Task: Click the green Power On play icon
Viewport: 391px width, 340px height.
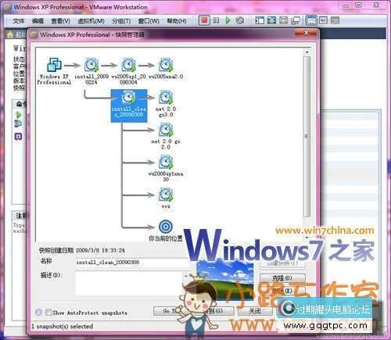Action: (228, 20)
